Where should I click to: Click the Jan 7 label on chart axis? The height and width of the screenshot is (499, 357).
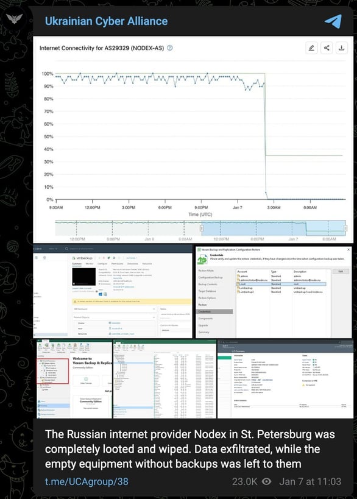point(238,208)
